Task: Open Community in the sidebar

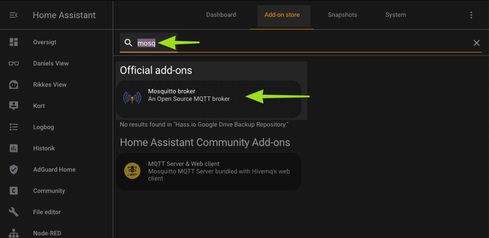Action: pos(56,191)
